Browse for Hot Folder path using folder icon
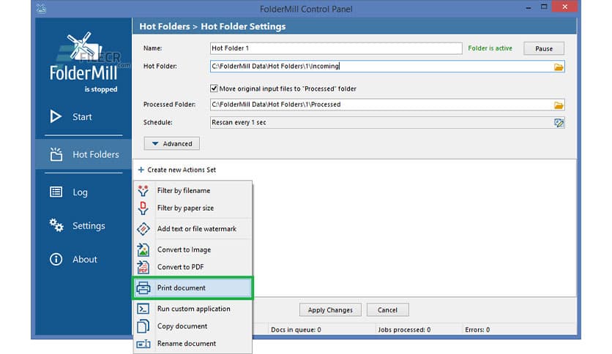Screen dimensions: 612x354 (559, 67)
